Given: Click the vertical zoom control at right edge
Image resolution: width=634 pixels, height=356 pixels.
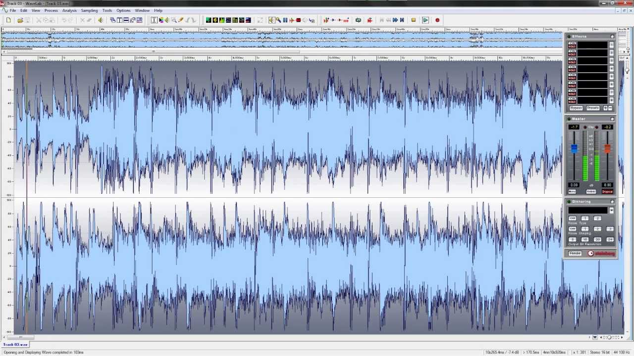Looking at the screenshot, I should 627,69.
